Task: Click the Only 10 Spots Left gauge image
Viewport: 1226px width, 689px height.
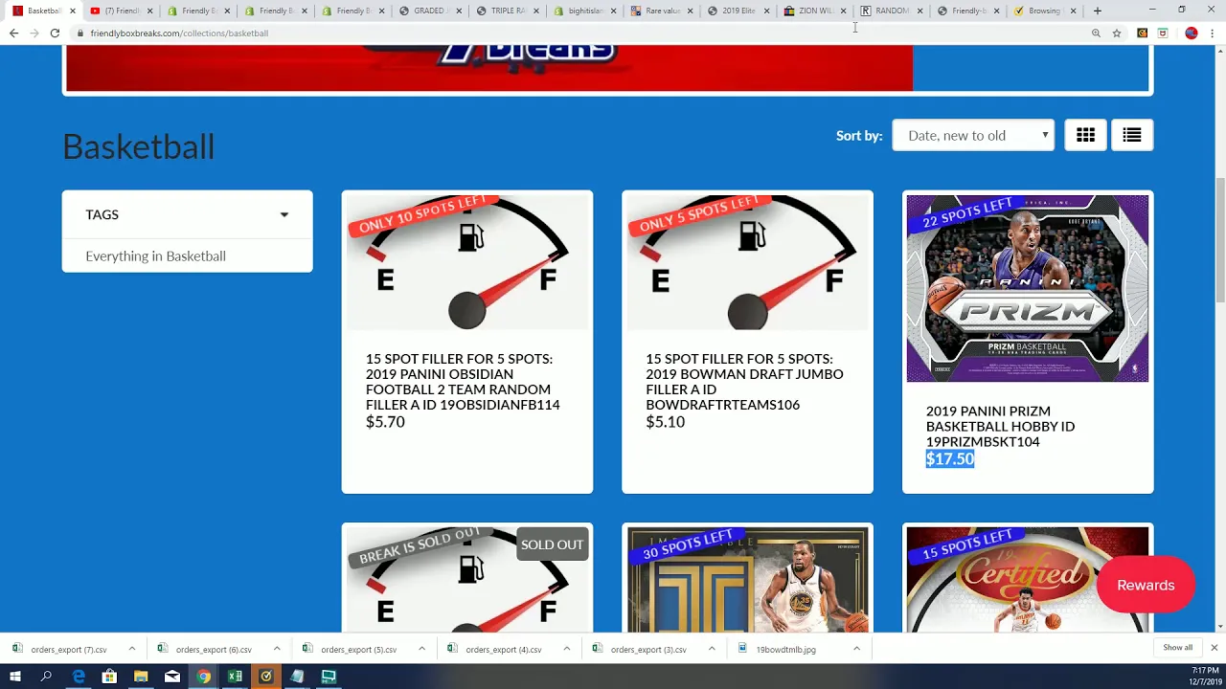Action: point(467,263)
